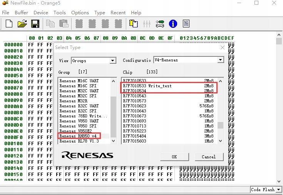Click Group list scroll down arrow
This screenshot has height=195, width=283.
[113, 141]
